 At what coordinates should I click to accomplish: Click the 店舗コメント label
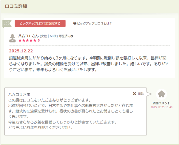(161, 103)
